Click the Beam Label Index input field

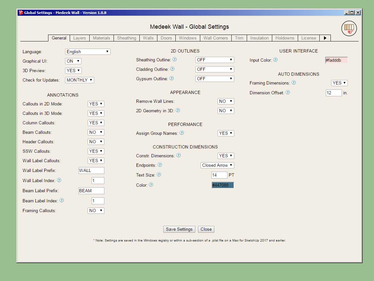[x=98, y=201]
